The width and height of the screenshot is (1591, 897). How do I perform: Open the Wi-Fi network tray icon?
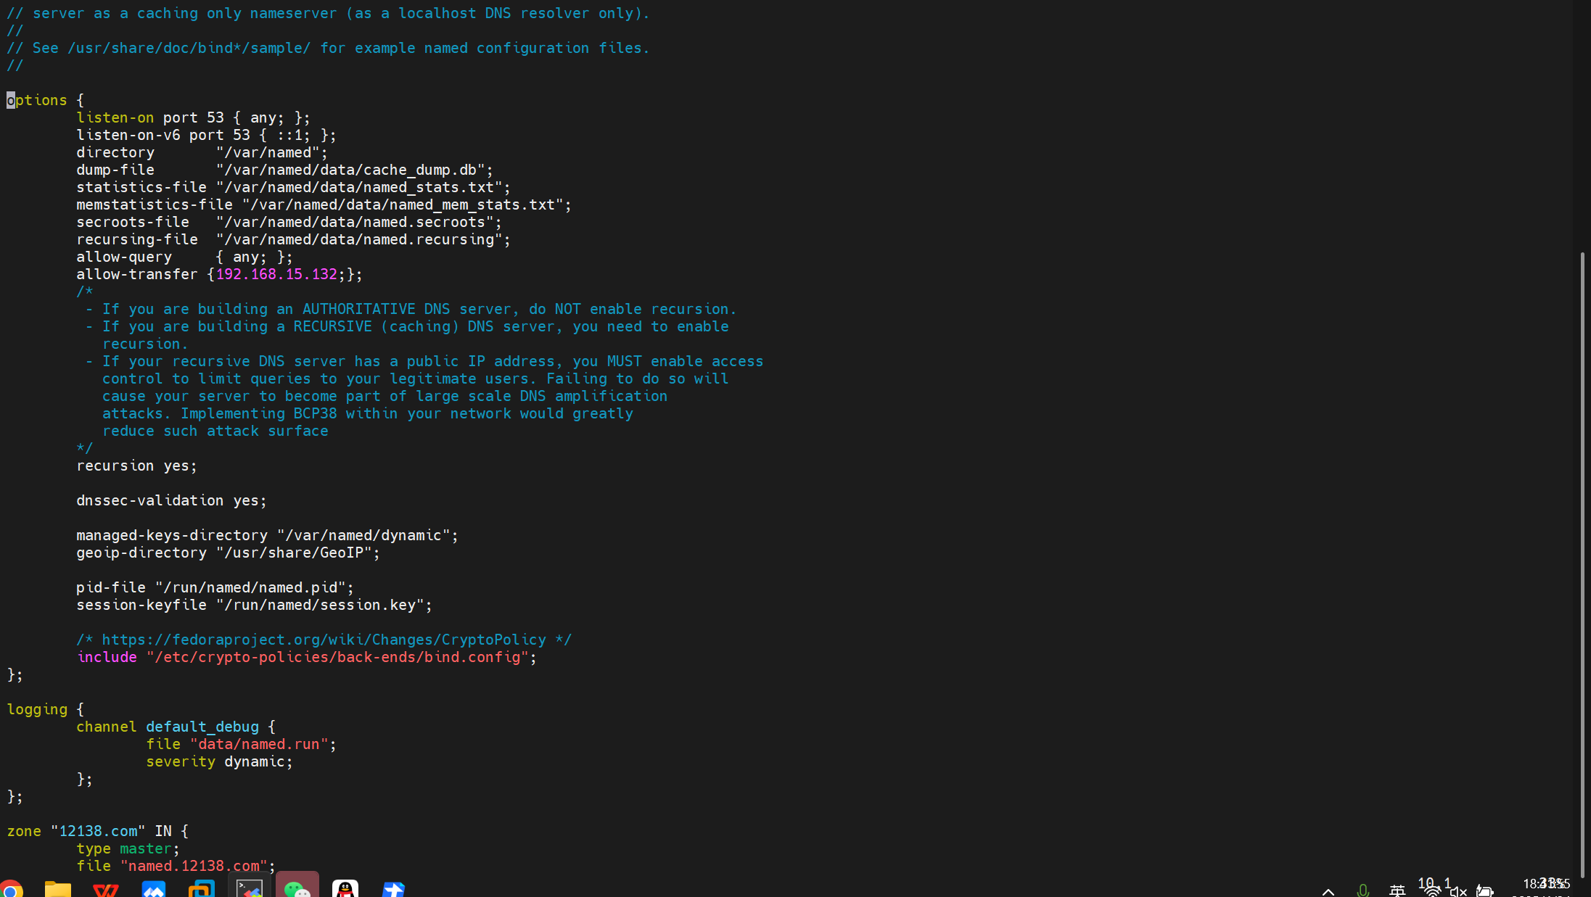coord(1431,890)
